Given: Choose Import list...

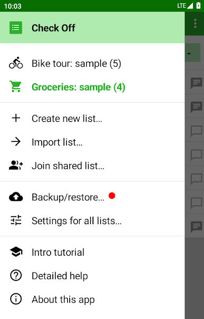Looking at the screenshot, I should pos(92,142).
